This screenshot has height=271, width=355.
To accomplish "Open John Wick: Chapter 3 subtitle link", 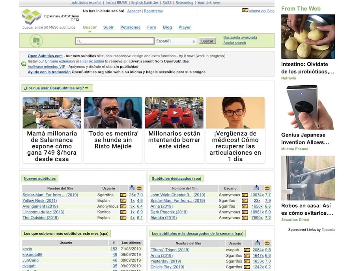I will 177,195.
